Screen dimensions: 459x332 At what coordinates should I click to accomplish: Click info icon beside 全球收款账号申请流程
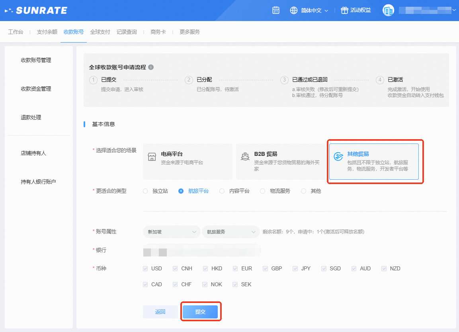[151, 67]
